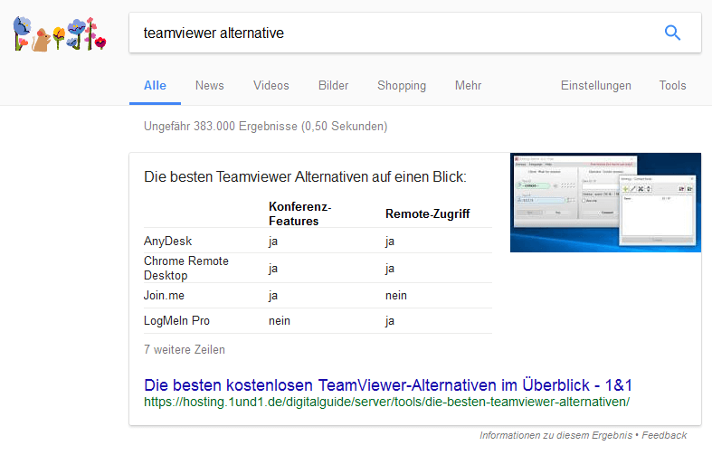The height and width of the screenshot is (455, 712).
Task: Click the Tools button
Action: (672, 86)
